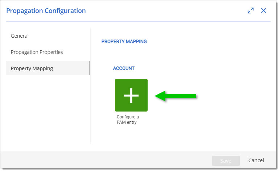Dismiss dialog using the X icon
This screenshot has width=280, height=172.
(264, 11)
